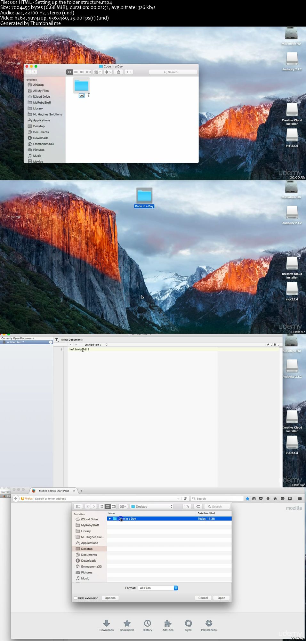
Task: Select NL Hughes Solutions in Finder sidebar
Action: (x=47, y=114)
